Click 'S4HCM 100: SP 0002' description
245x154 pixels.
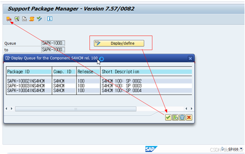[x=122, y=81]
